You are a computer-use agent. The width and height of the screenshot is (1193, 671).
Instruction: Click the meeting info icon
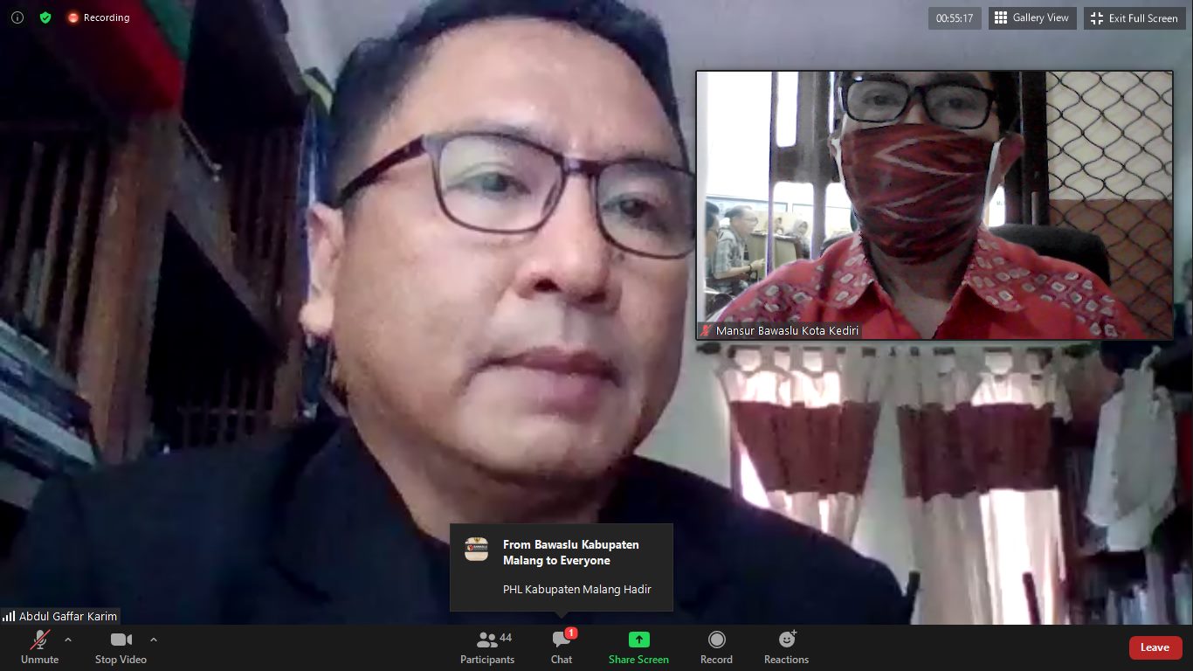click(17, 17)
